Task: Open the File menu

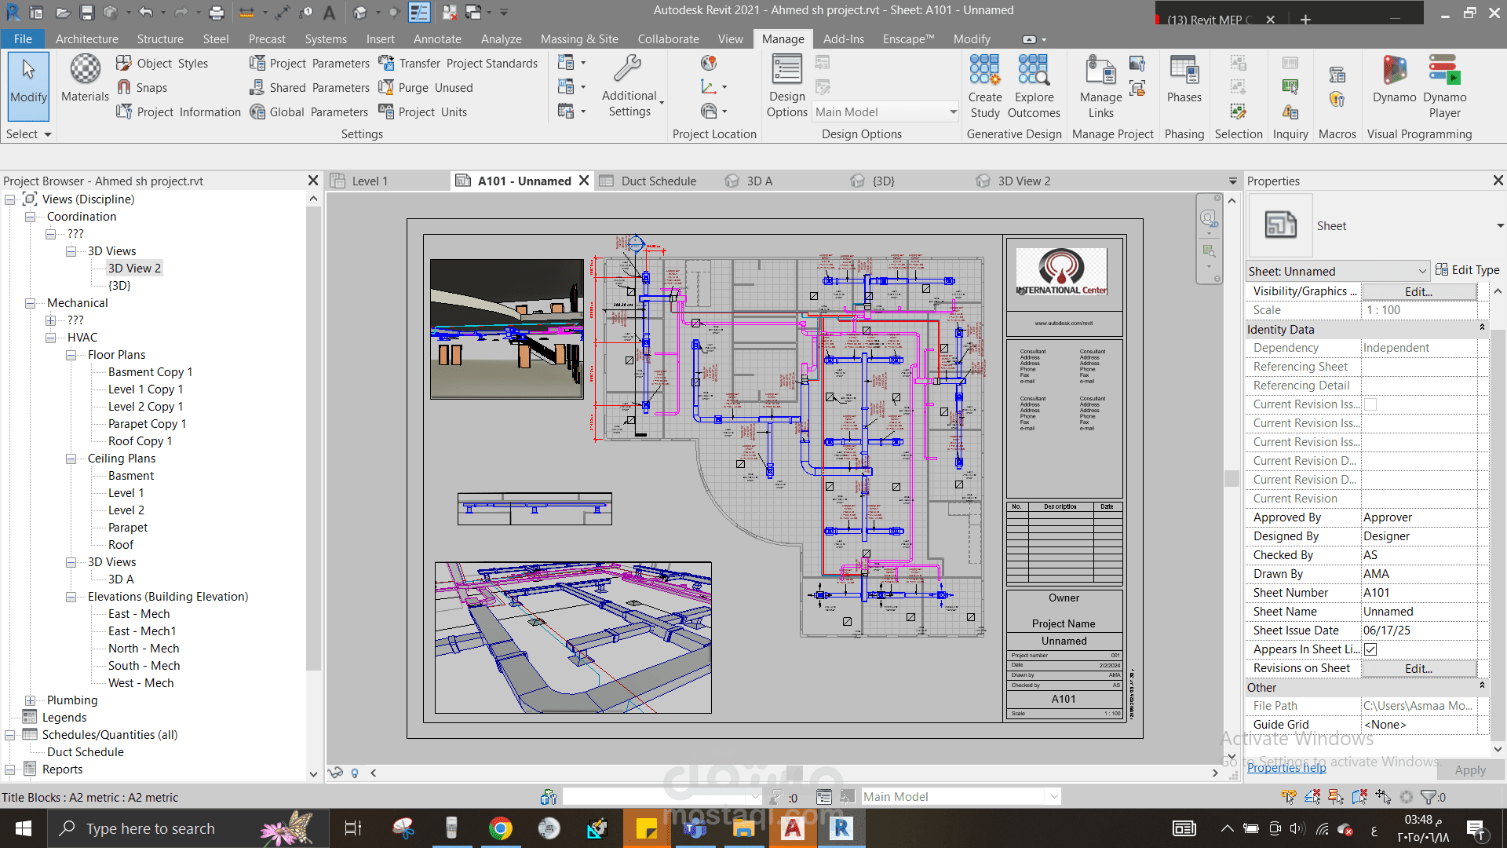Action: (x=23, y=39)
